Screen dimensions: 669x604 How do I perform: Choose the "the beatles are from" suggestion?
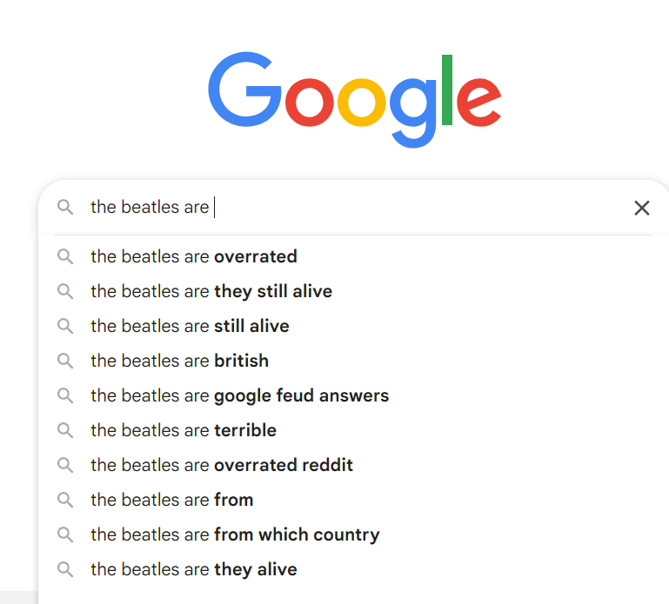click(x=172, y=500)
